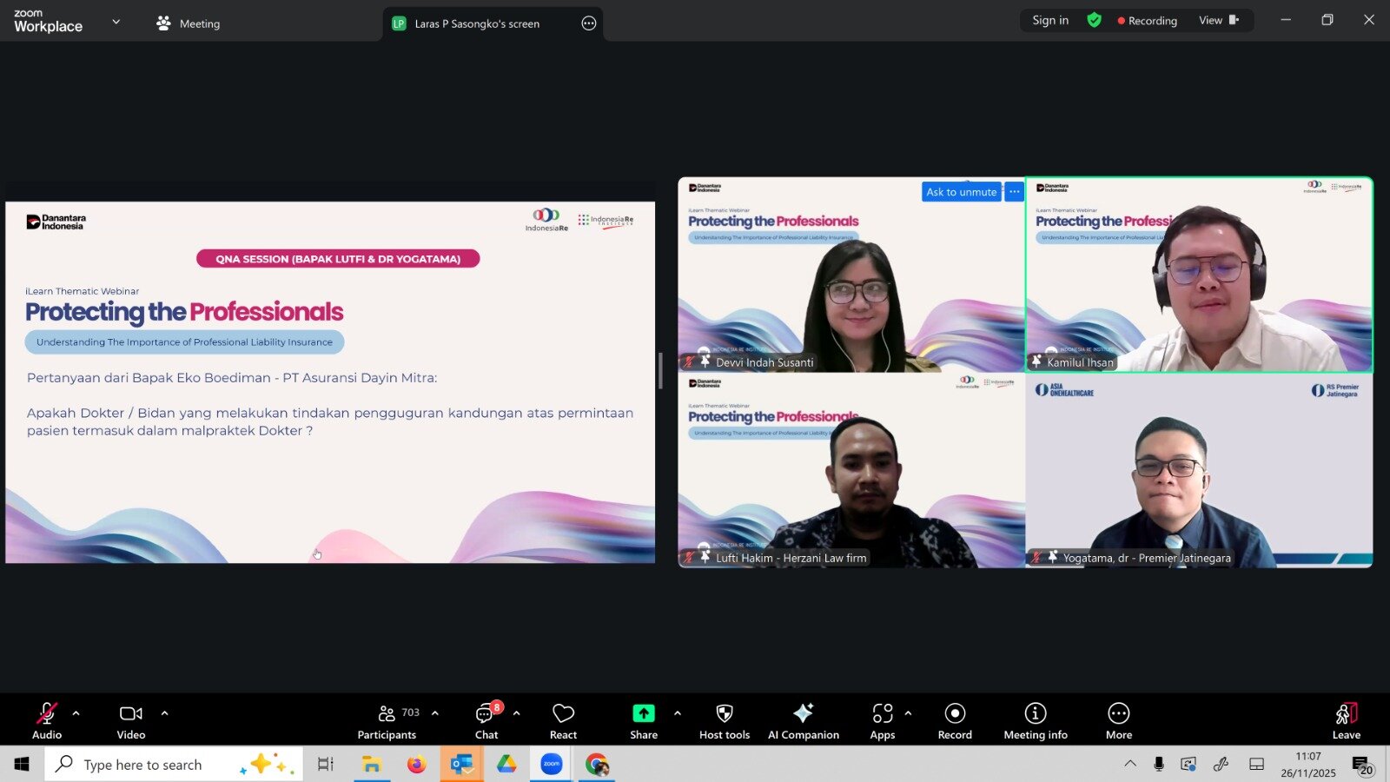This screenshot has width=1390, height=782.
Task: Open the View layout dropdown
Action: [1218, 21]
